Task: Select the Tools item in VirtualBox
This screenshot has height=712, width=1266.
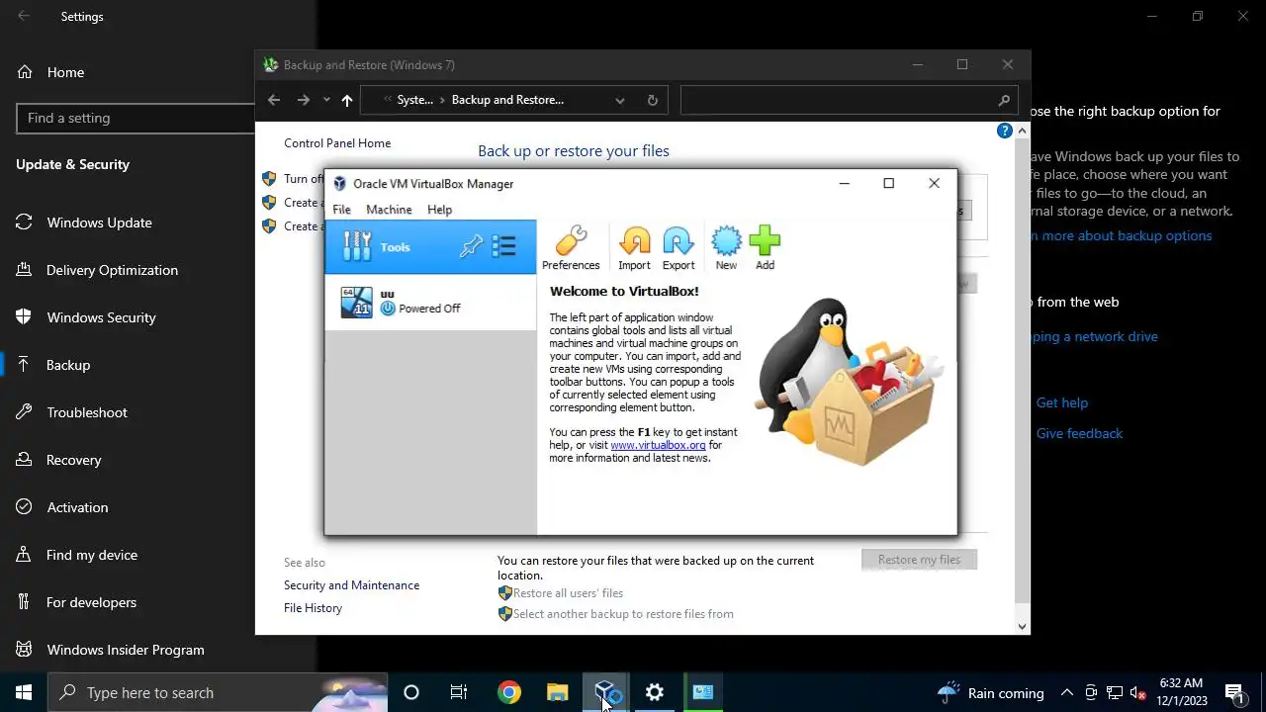Action: pyautogui.click(x=430, y=247)
